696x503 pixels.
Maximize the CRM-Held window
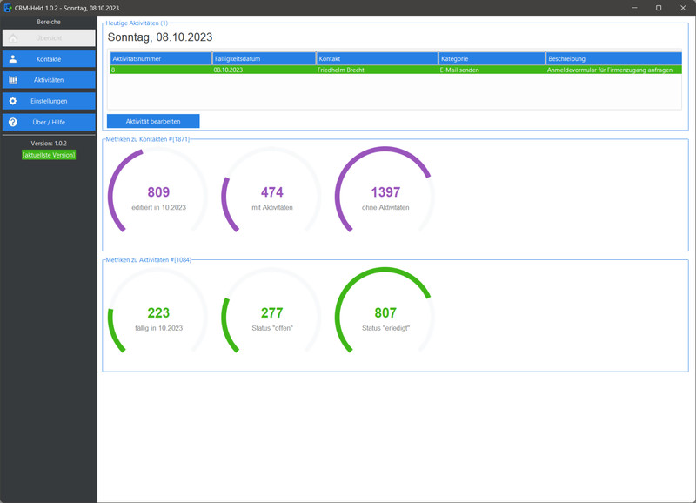point(659,8)
